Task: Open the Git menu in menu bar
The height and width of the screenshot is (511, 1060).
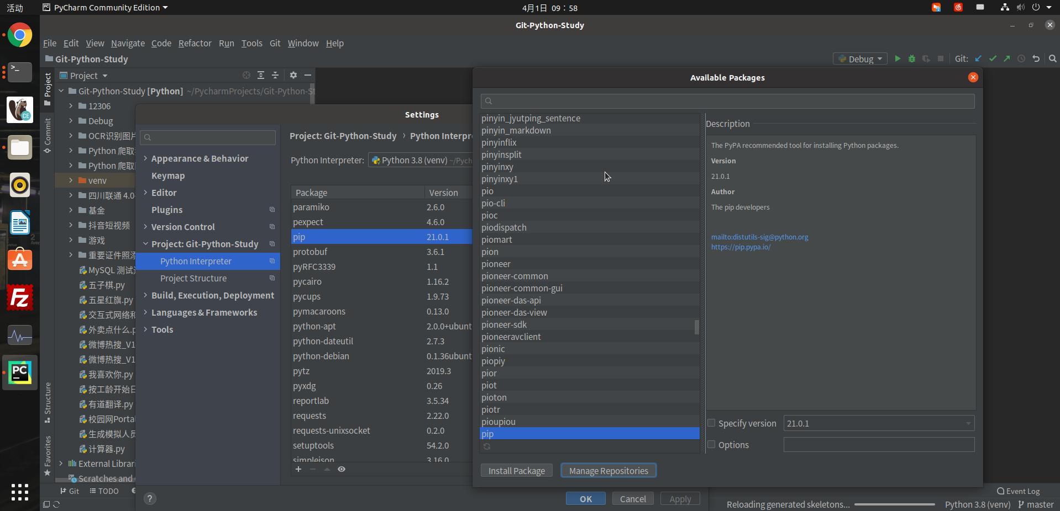Action: [x=275, y=43]
